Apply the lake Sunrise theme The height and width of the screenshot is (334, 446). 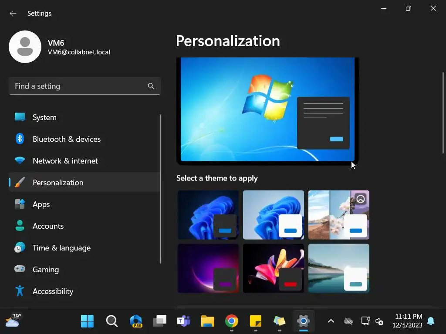(x=339, y=268)
